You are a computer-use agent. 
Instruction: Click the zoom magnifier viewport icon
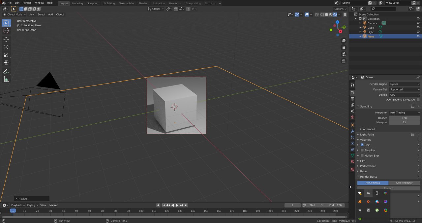(344, 41)
